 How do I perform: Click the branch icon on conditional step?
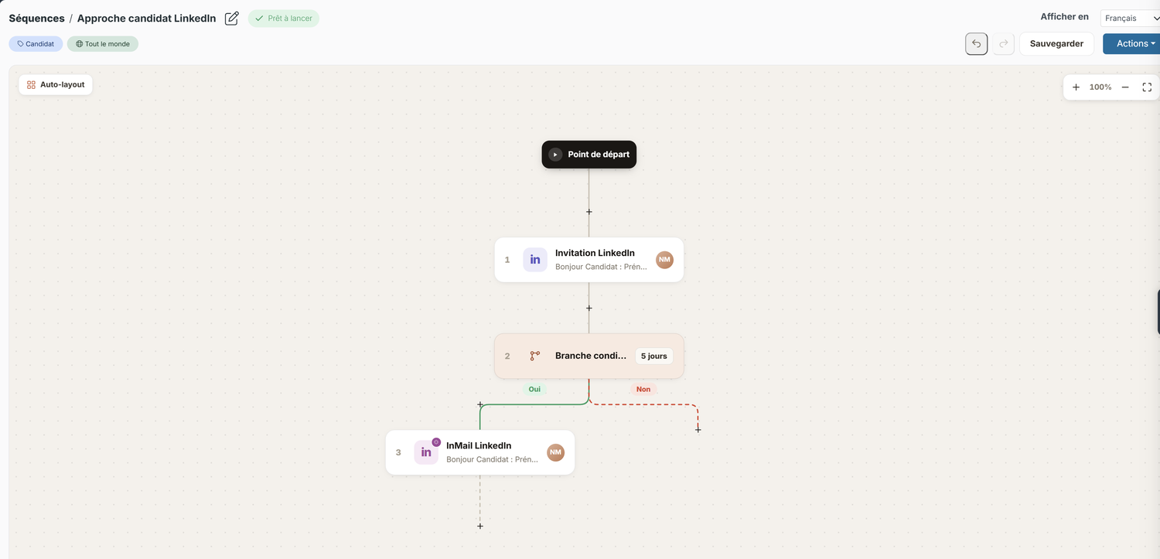[x=535, y=356]
